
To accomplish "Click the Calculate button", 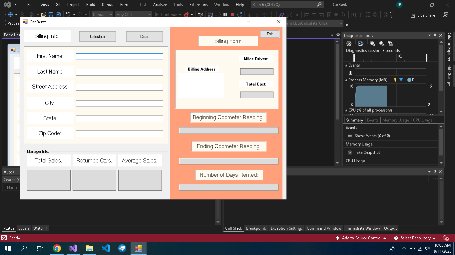I will pos(97,37).
